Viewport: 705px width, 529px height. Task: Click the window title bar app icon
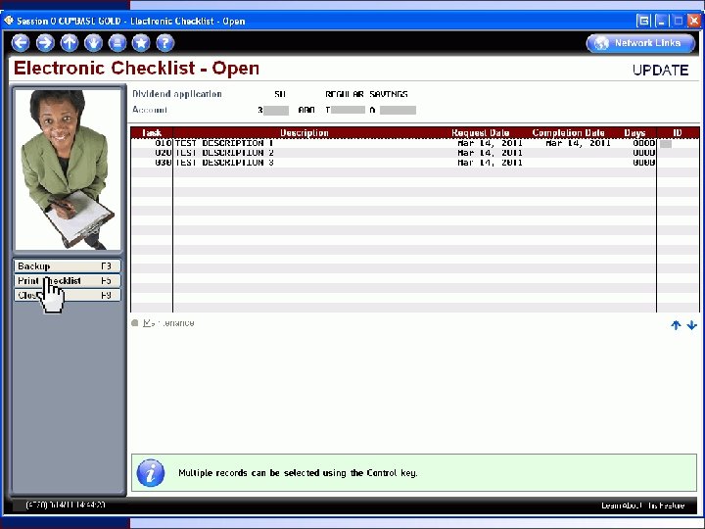(9, 21)
